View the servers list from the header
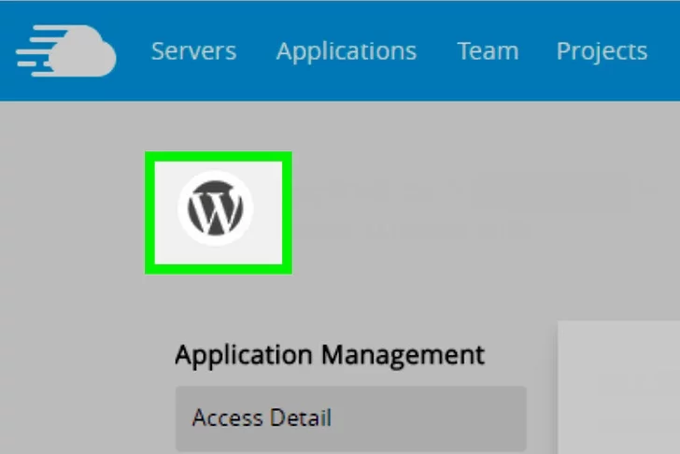Image resolution: width=680 pixels, height=454 pixels. [x=193, y=50]
